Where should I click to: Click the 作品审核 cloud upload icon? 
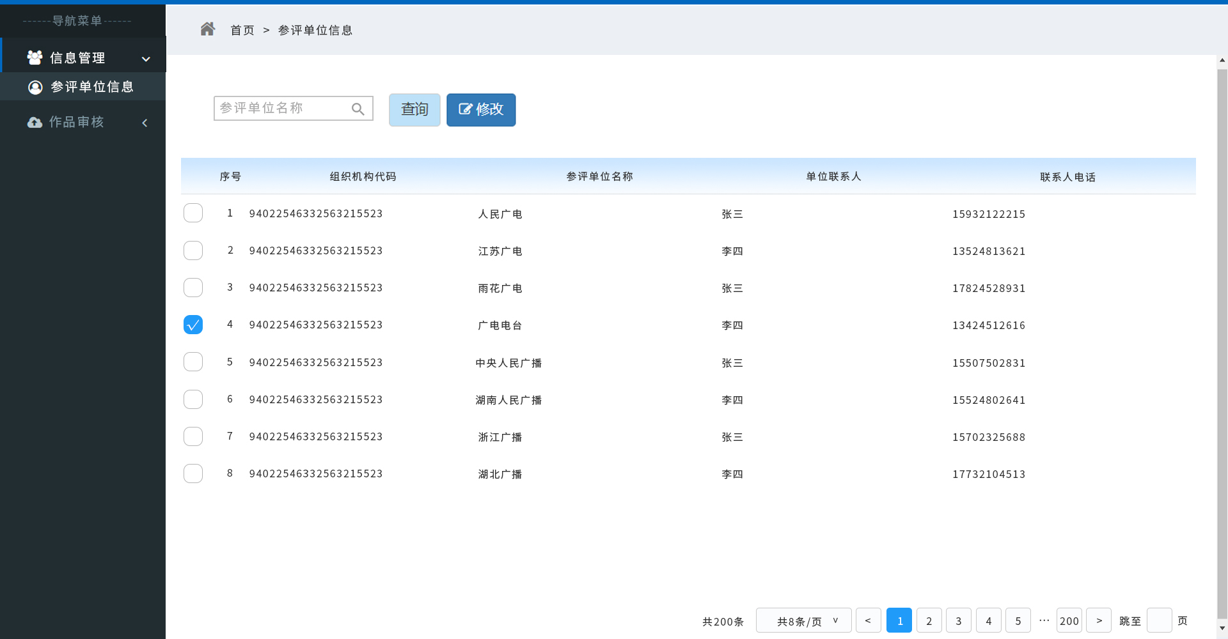click(35, 123)
